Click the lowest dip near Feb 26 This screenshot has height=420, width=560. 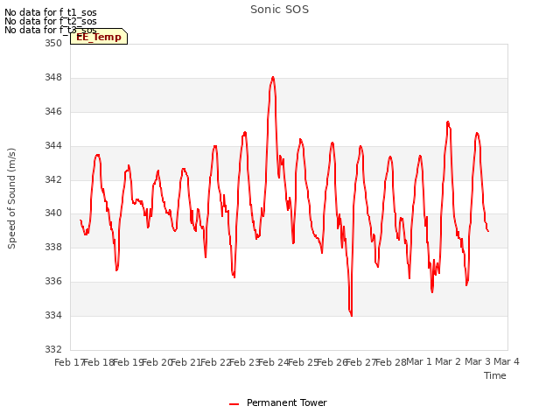352,315
